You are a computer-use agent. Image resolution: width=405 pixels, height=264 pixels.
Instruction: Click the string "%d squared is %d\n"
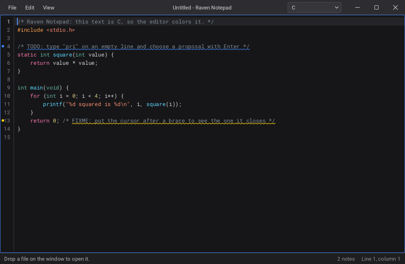(98, 104)
